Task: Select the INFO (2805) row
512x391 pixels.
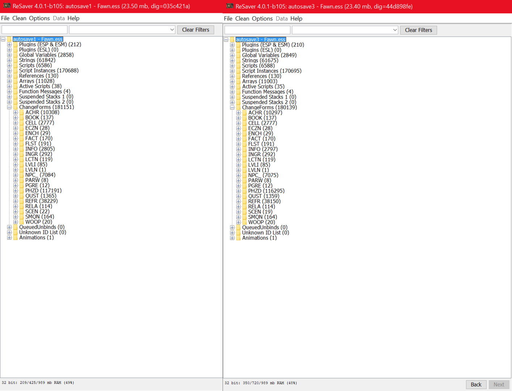Action: (40, 149)
